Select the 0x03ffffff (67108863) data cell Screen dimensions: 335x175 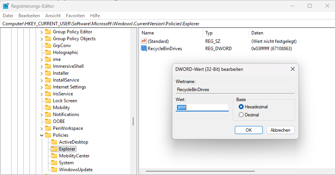tap(272, 49)
